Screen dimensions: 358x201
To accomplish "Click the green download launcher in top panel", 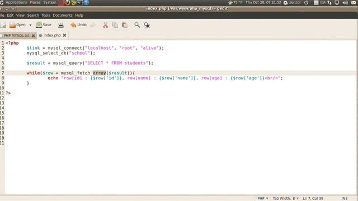I will point(73,2).
